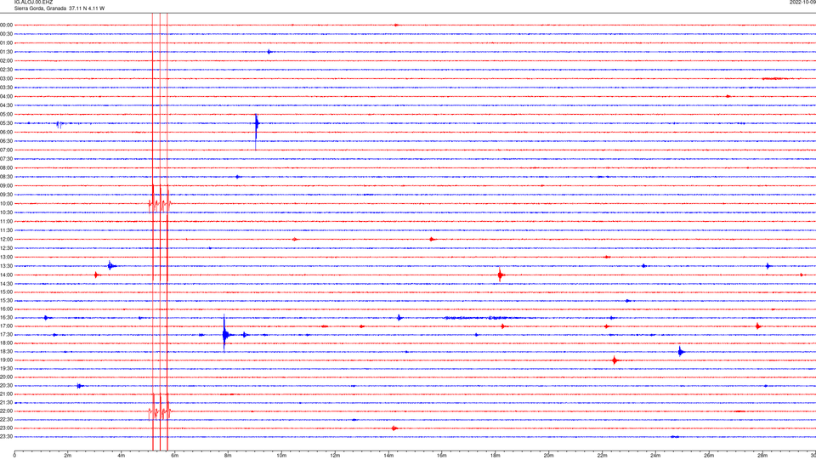The width and height of the screenshot is (816, 459).
Task: Click the 10:30 time label
Action: point(7,212)
